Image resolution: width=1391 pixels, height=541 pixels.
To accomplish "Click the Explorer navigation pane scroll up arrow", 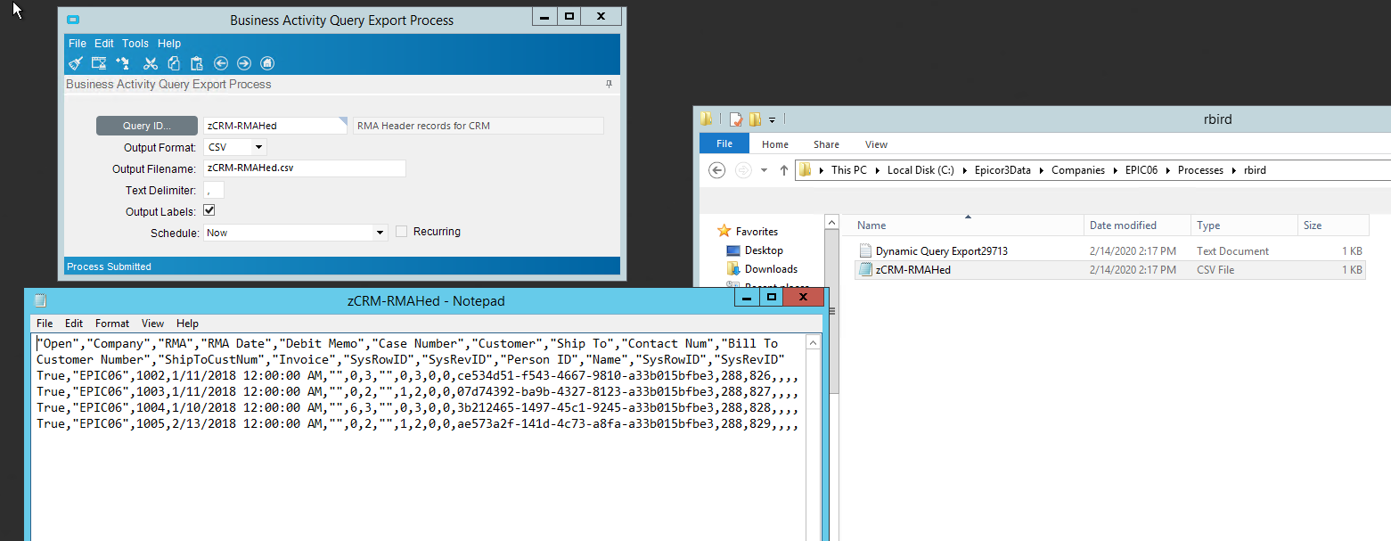I will point(832,222).
